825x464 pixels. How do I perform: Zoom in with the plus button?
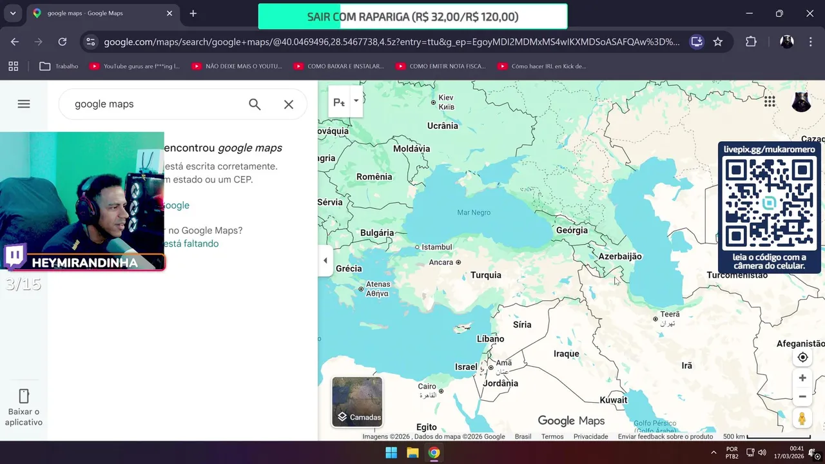(802, 378)
